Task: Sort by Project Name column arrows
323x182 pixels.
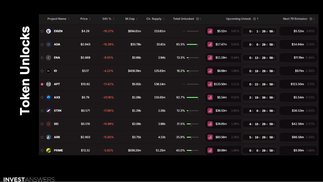Action: (x=69, y=19)
